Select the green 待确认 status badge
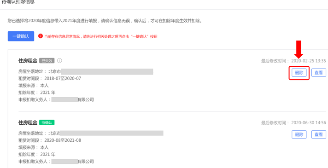The width and height of the screenshot is (328, 168). (47, 122)
